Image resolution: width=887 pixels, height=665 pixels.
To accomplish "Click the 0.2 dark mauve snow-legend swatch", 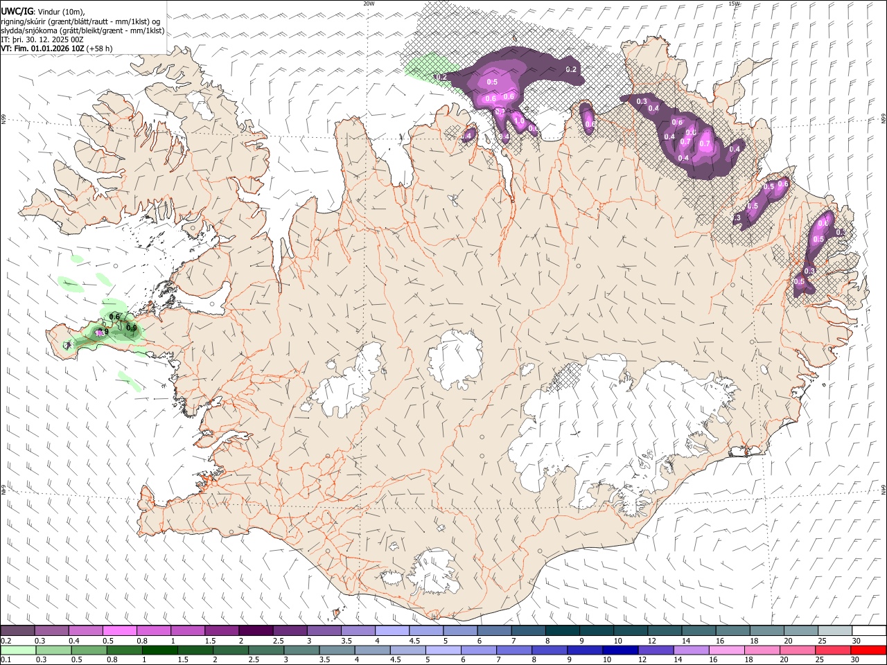I will (17, 631).
